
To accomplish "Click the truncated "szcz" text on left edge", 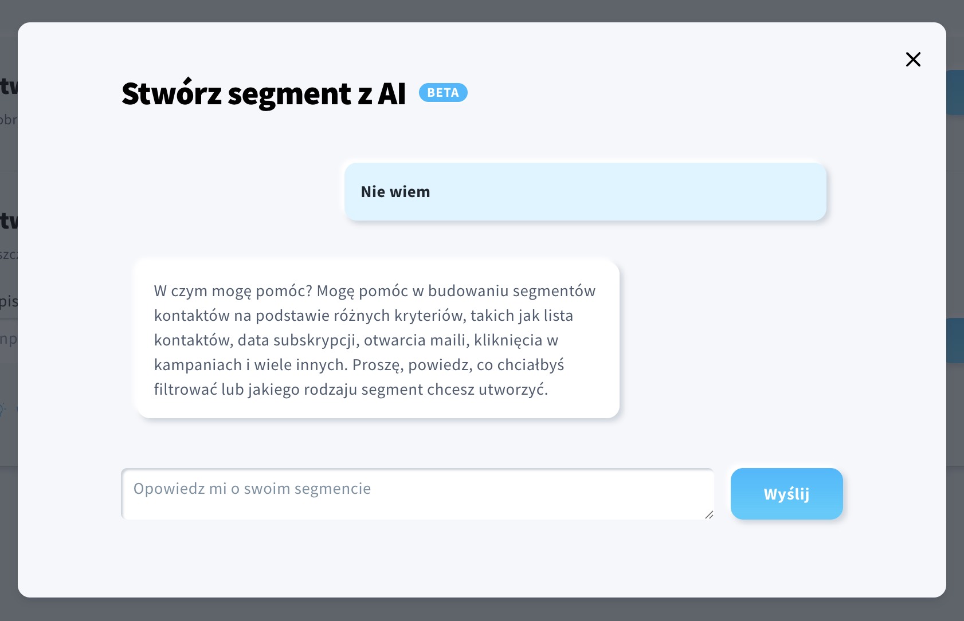I will pos(10,255).
